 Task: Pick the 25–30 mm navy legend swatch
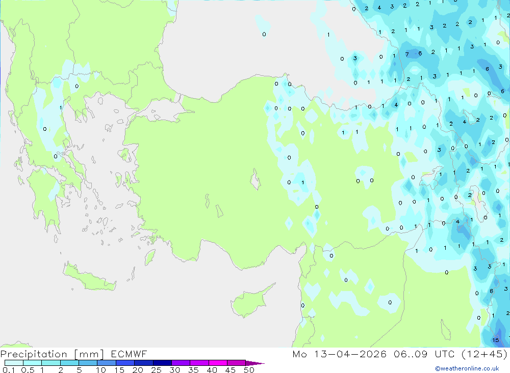point(162,363)
